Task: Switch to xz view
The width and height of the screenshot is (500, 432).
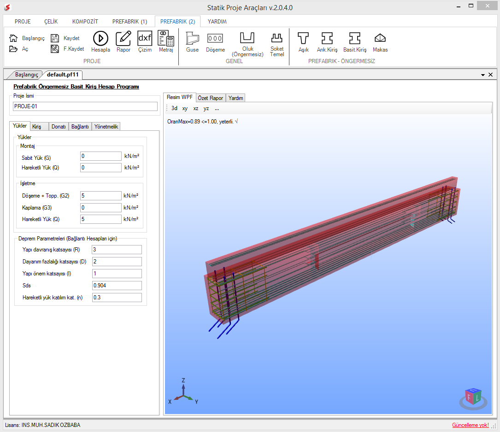Action: [196, 108]
